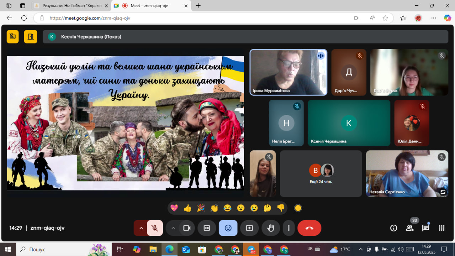Open a new browser tab
Image resolution: width=455 pixels, height=256 pixels.
coord(198,6)
